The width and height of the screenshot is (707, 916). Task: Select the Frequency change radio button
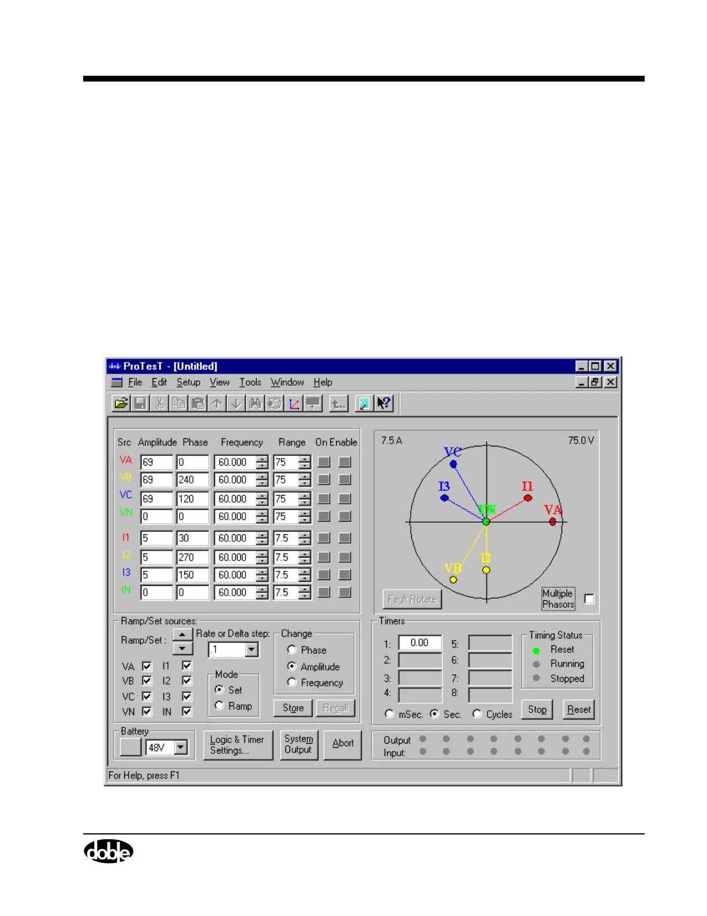[292, 682]
